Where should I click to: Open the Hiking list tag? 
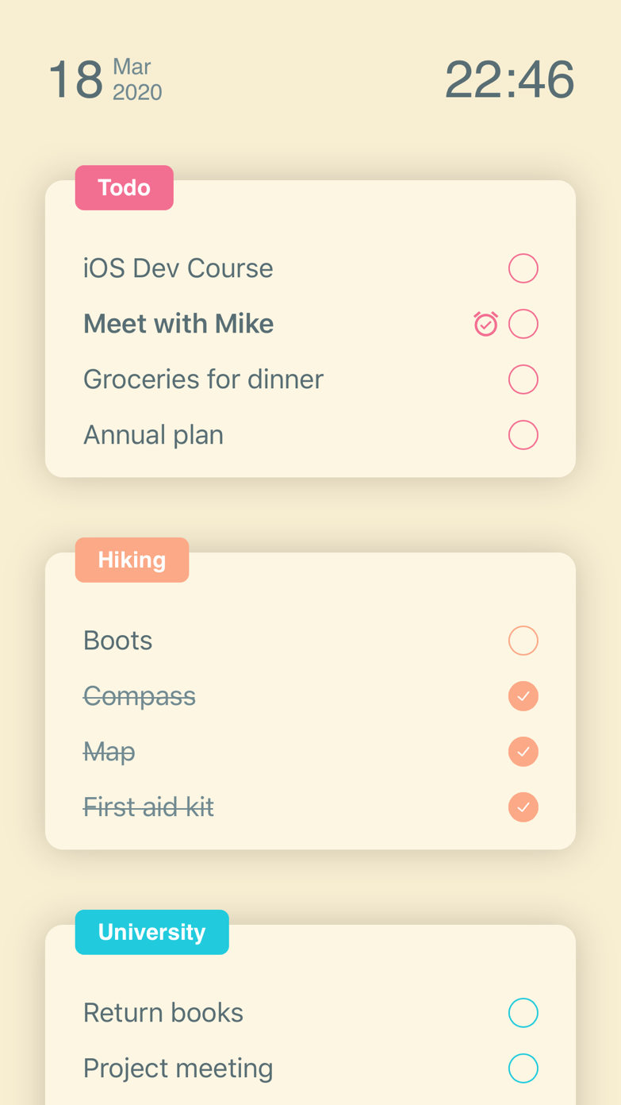click(x=132, y=560)
